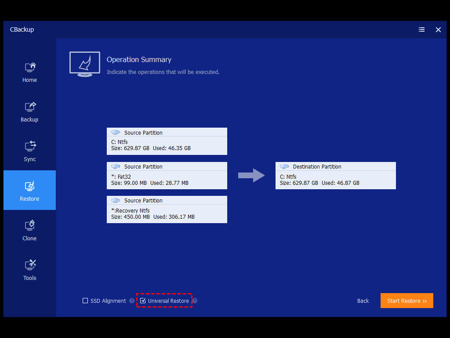Go to the Backup section
Image resolution: width=450 pixels, height=338 pixels.
pos(29,112)
